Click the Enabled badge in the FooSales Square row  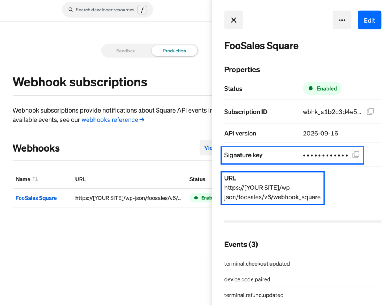click(x=201, y=198)
